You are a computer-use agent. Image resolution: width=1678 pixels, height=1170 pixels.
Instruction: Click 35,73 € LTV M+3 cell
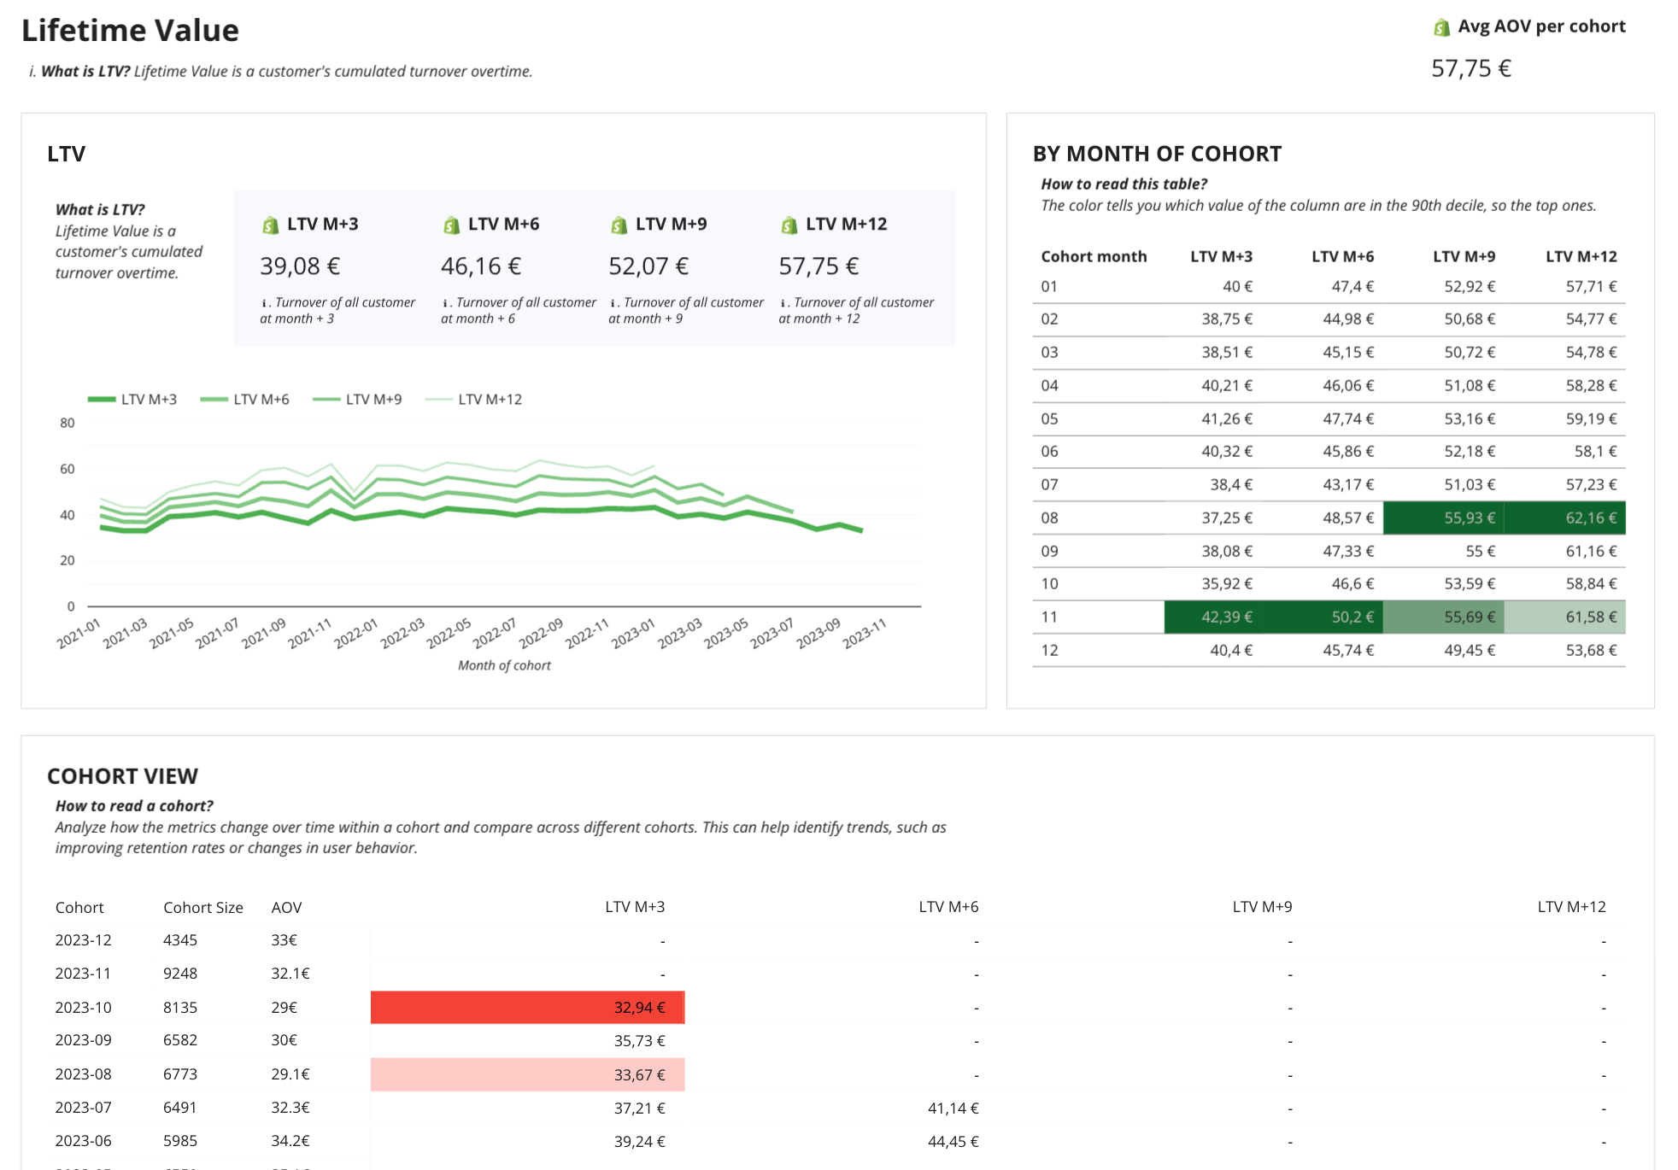[639, 1041]
